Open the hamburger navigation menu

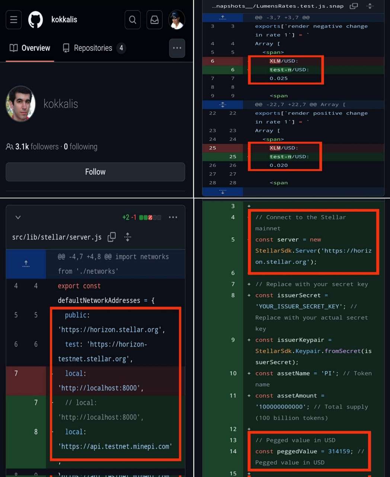coord(14,19)
